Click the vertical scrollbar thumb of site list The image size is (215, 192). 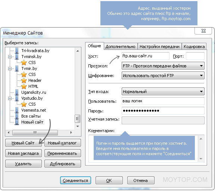[x=78, y=118]
